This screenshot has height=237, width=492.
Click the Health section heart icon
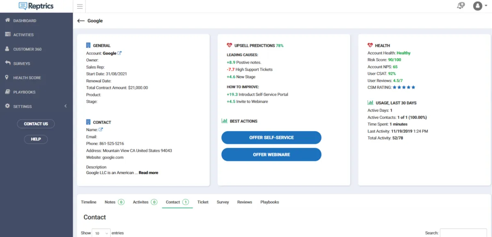tap(370, 45)
